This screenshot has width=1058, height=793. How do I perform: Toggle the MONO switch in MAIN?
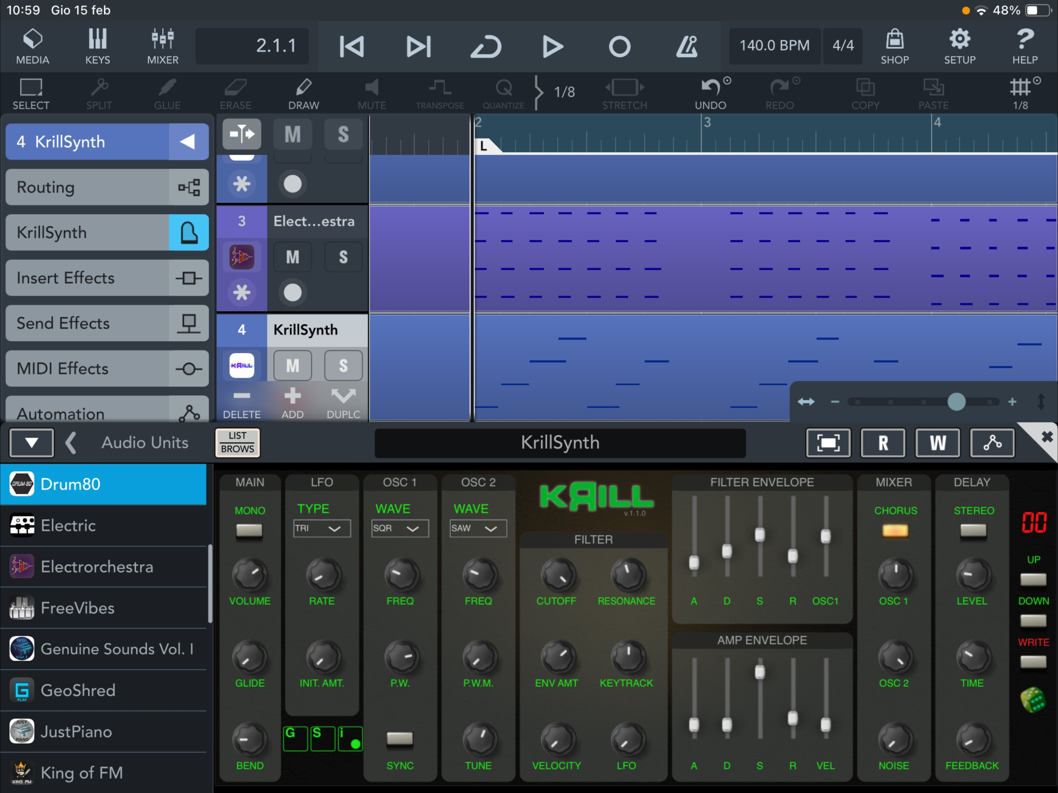pos(249,530)
